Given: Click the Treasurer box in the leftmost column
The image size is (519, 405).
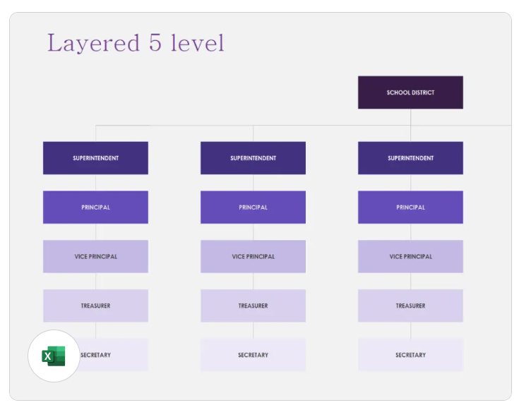Looking at the screenshot, I should tap(95, 306).
